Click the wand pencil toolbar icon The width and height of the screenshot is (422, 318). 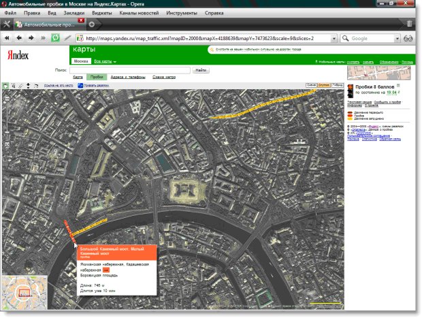click(67, 38)
